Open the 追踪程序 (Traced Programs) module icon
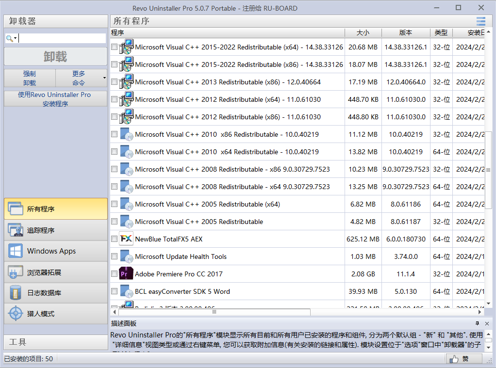This screenshot has height=368, width=496. coord(16,230)
